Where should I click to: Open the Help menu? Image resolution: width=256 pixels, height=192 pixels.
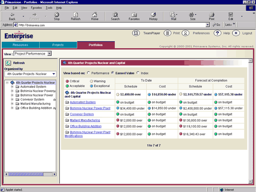point(59,8)
